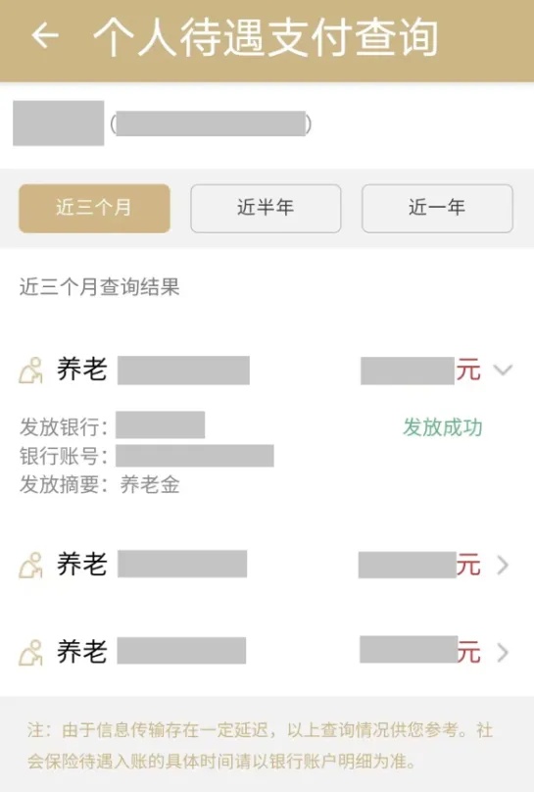Image resolution: width=534 pixels, height=792 pixels.
Task: Tap the 发放成功 status label
Action: point(442,427)
